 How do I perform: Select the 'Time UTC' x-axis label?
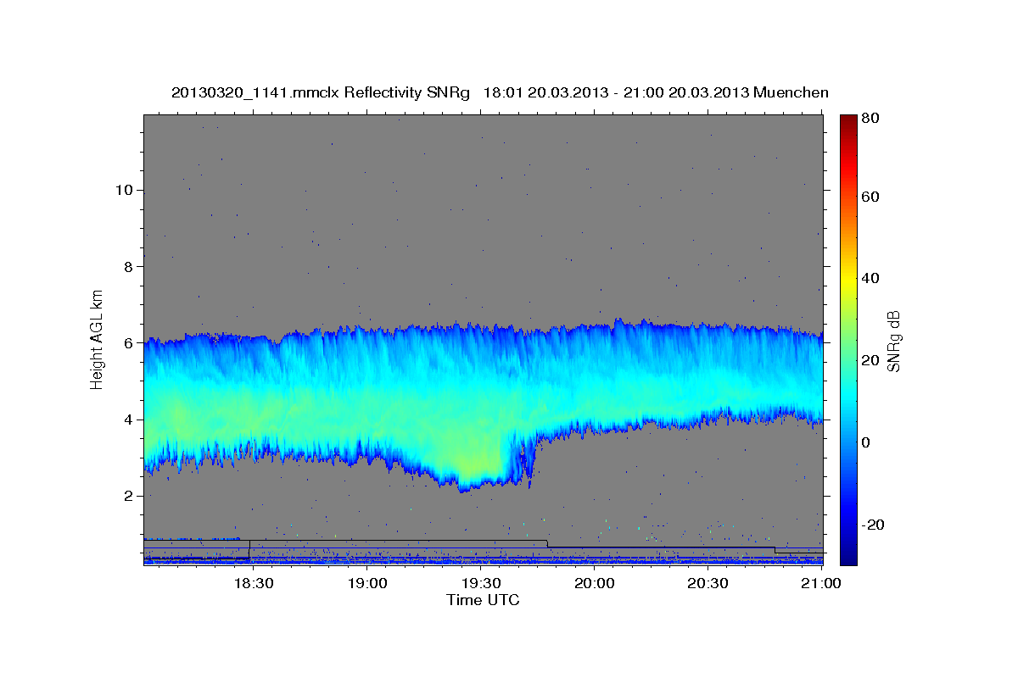coord(483,600)
